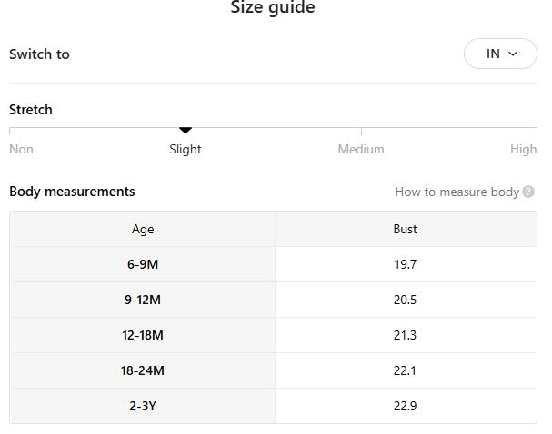Select the 6-9M age row

[x=143, y=264]
